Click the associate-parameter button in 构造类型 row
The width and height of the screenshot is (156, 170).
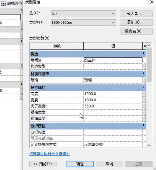pos(144,67)
